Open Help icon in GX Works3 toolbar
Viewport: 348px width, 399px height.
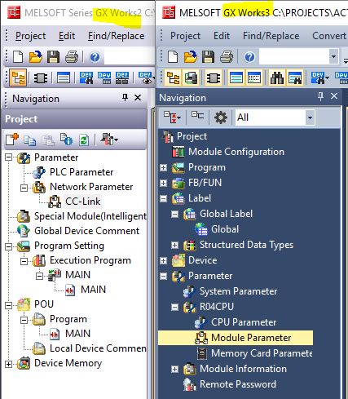point(249,57)
